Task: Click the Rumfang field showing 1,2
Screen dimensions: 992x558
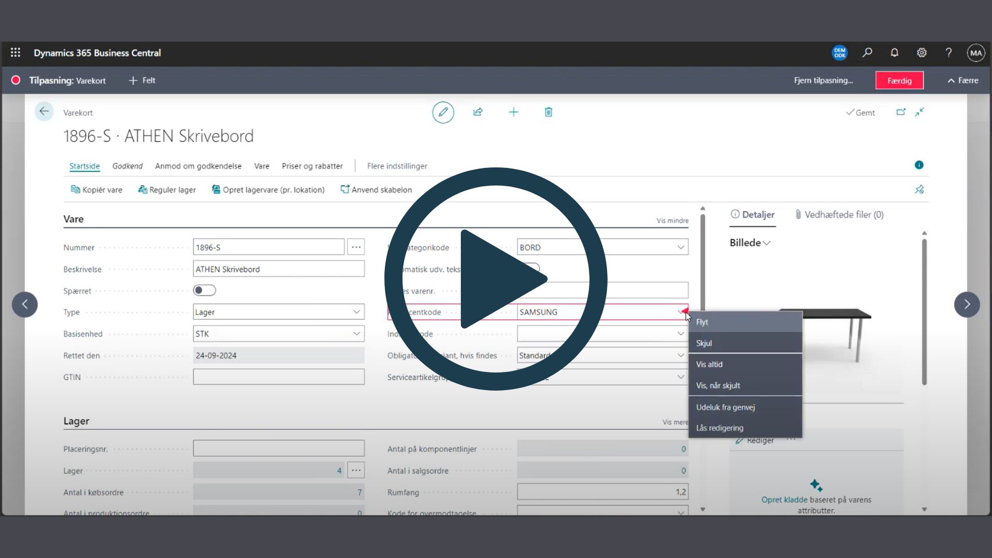Action: (x=602, y=492)
